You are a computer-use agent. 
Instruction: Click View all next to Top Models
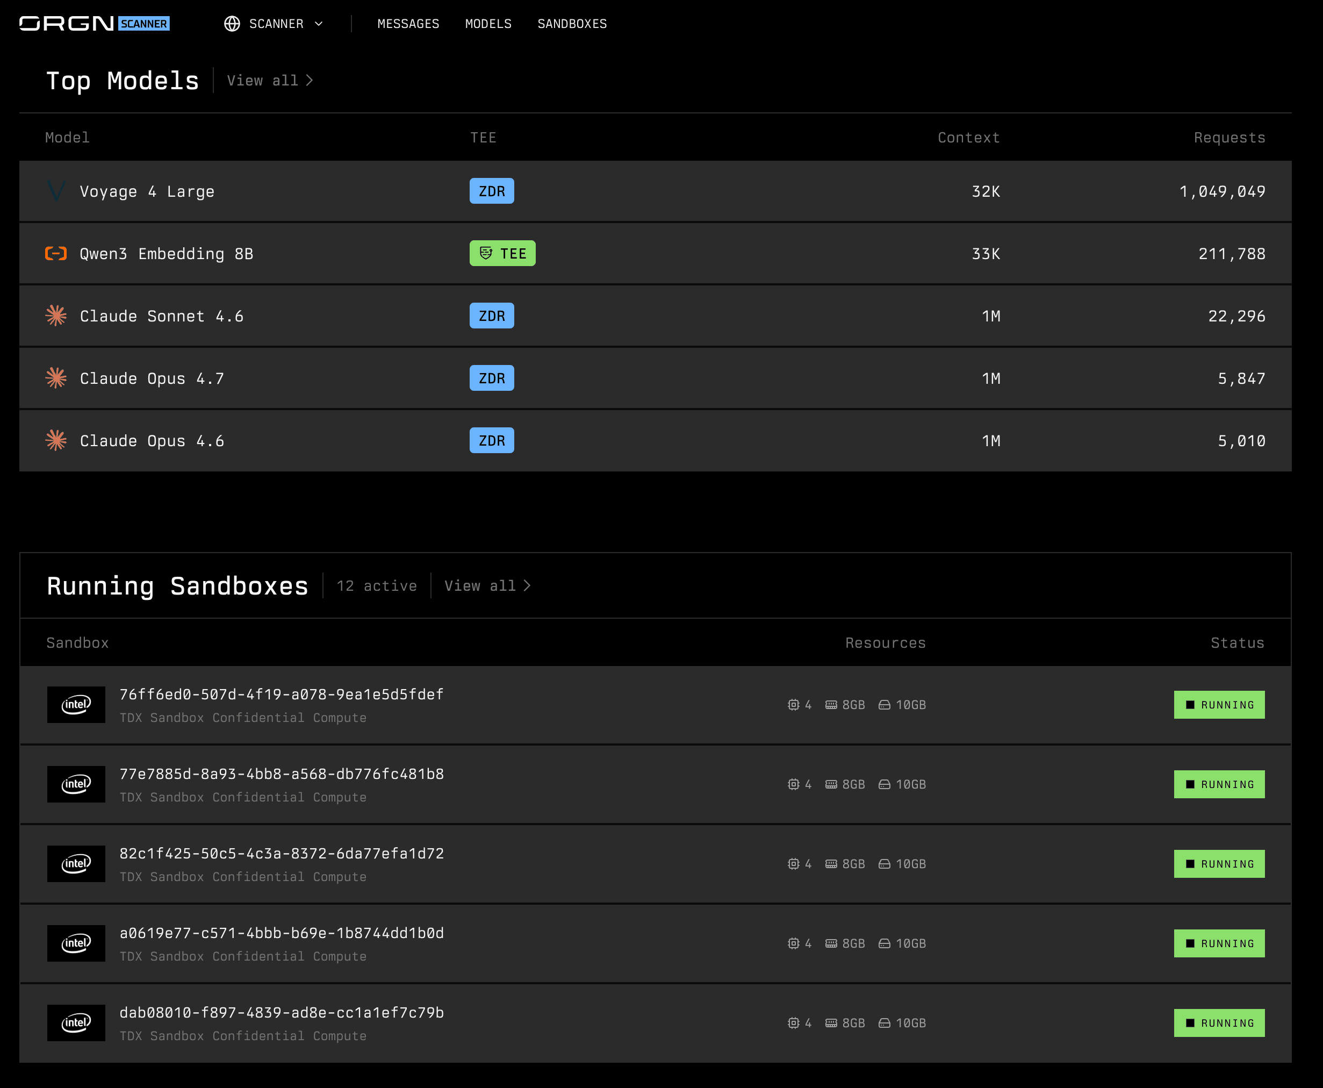pos(270,81)
